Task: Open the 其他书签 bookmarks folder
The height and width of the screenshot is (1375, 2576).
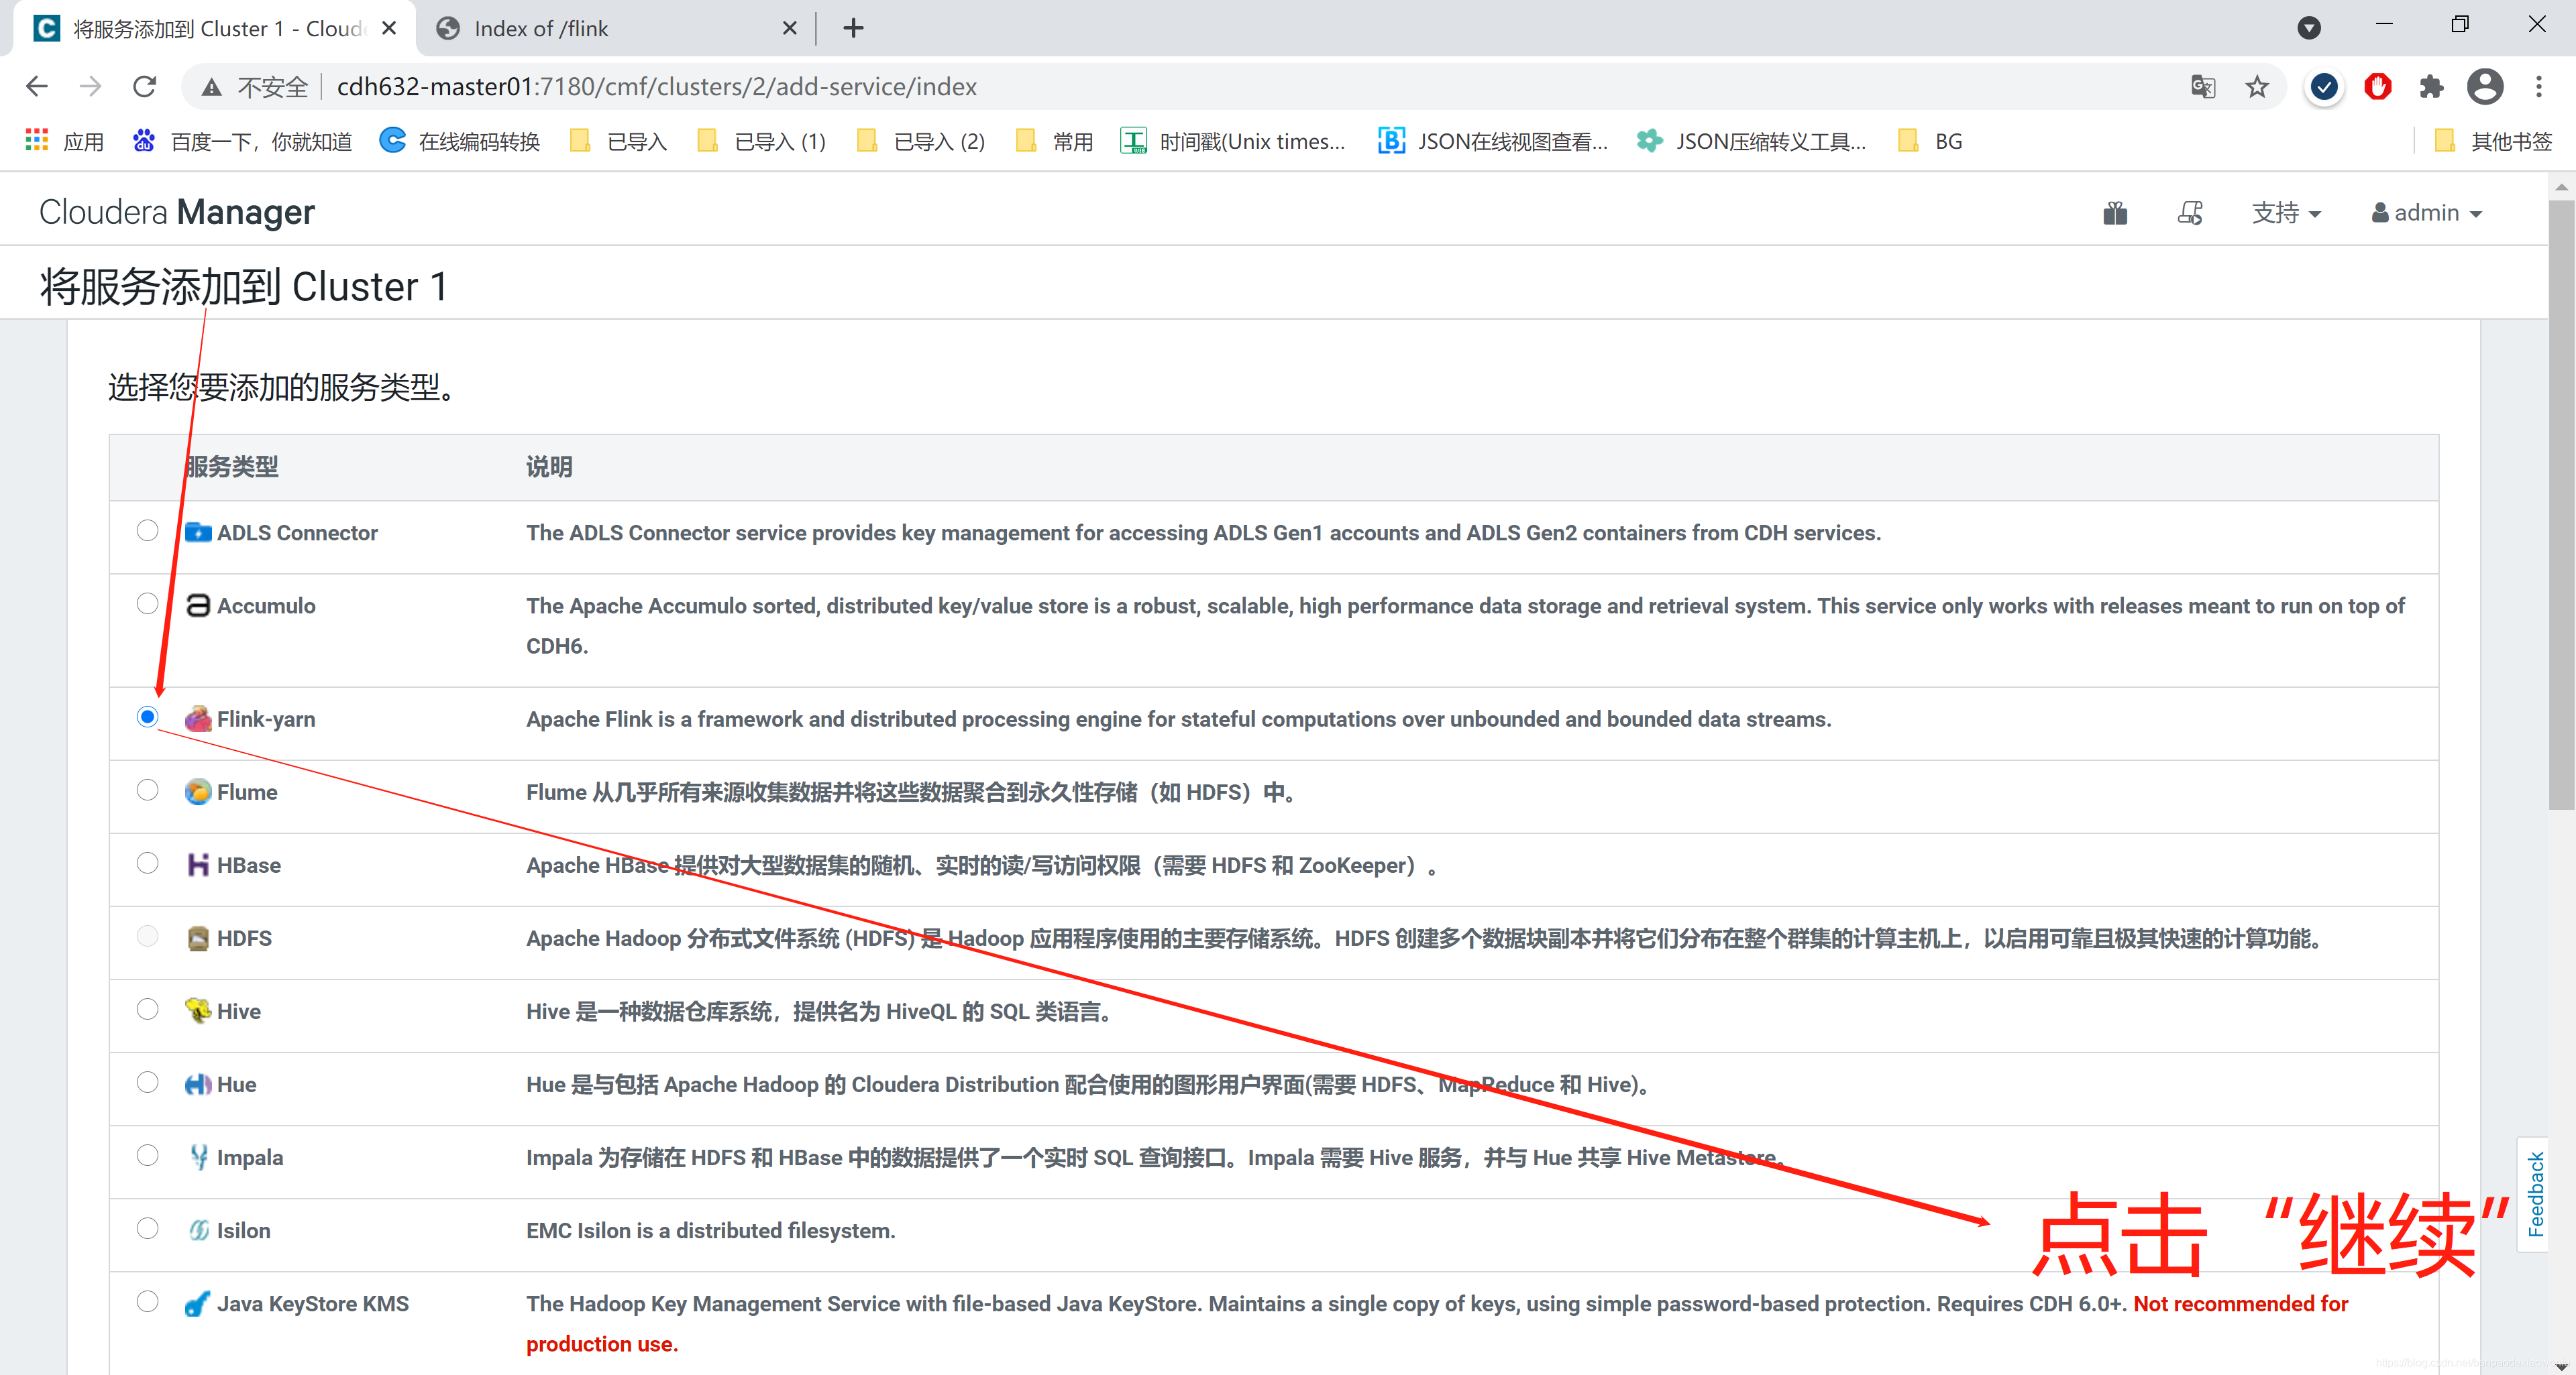Action: pos(2492,141)
